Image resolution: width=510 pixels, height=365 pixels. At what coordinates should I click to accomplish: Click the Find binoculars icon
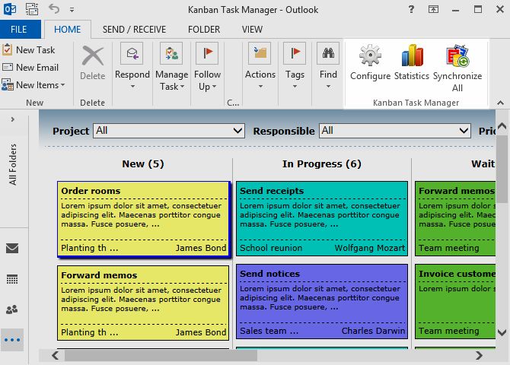pyautogui.click(x=328, y=53)
